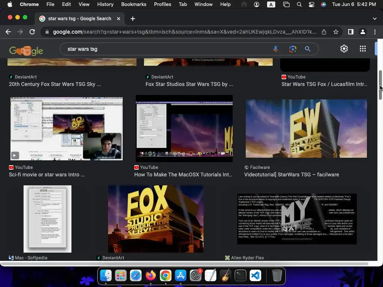Viewport: 383px width, 287px height.
Task: Toggle the Chrome side panel
Action: tap(351, 32)
